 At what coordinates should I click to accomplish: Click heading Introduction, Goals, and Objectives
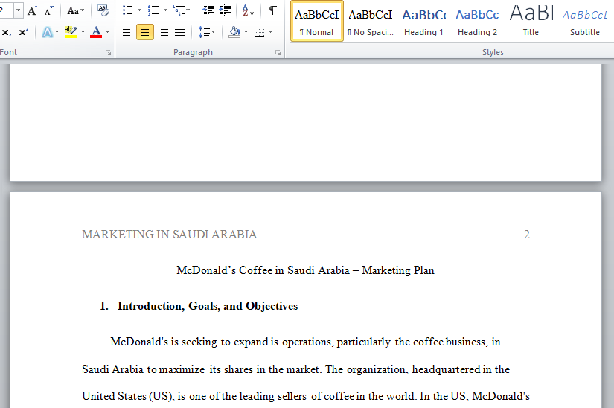click(x=208, y=306)
